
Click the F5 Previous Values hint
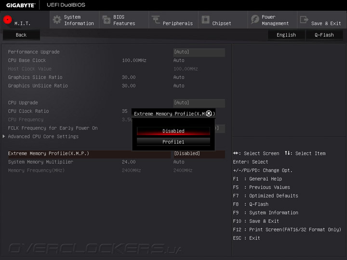pyautogui.click(x=261, y=187)
